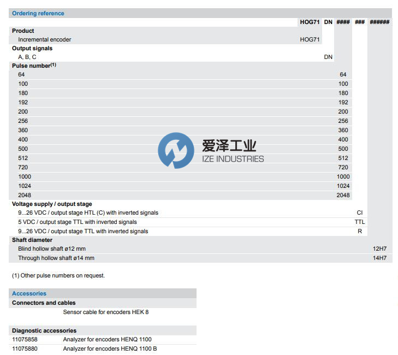Select Analyzer for encoders HENQ 1100 B
Viewport: 398px width, 355px height.
click(x=110, y=348)
